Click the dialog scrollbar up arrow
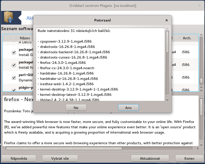 167,29
